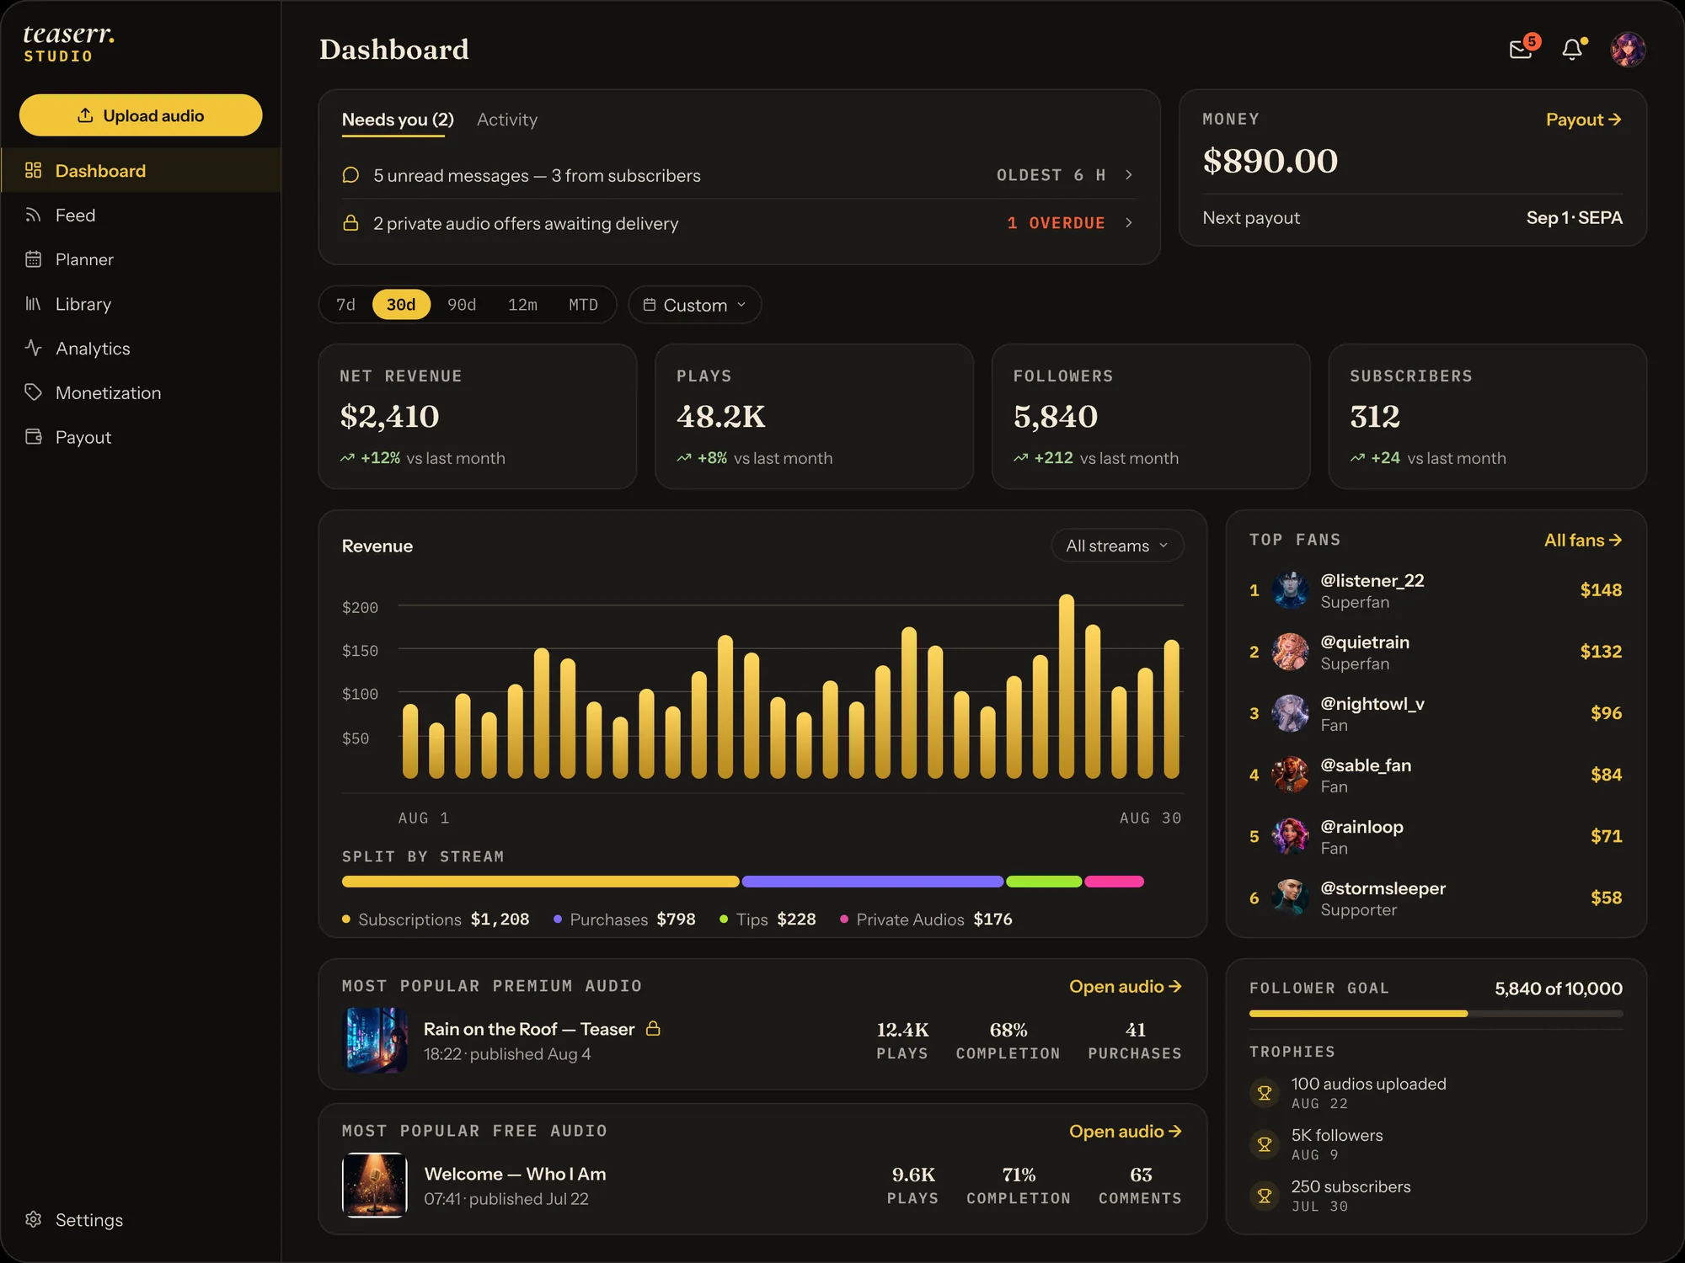Click the Net Revenue $2,410 card
The image size is (1685, 1263).
pos(477,416)
